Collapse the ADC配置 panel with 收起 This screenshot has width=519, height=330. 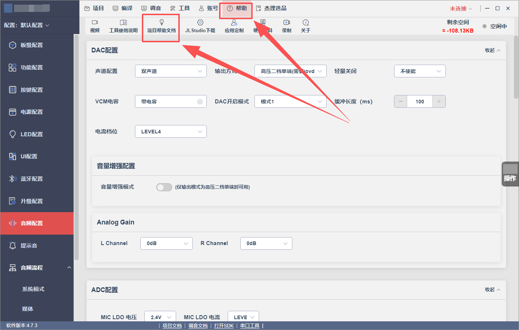point(493,290)
